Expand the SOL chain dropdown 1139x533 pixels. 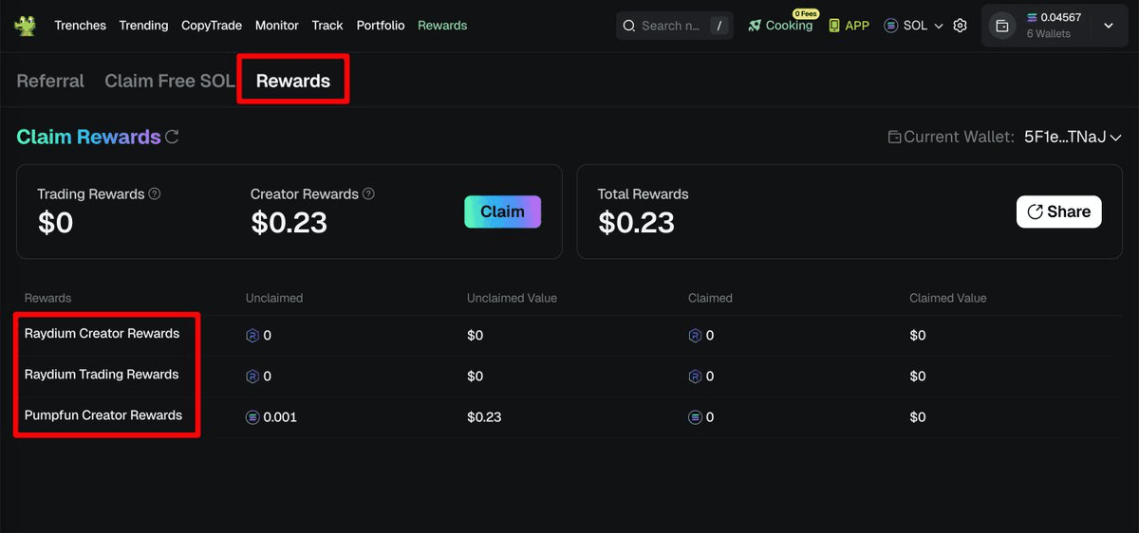913,26
